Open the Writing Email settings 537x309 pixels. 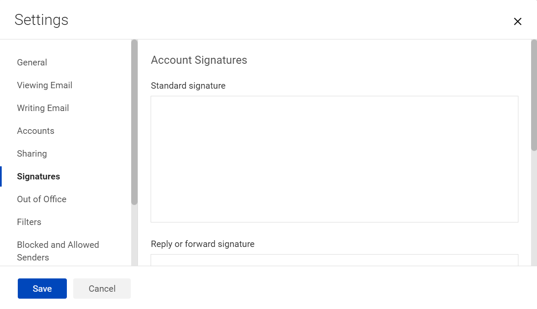pos(43,108)
